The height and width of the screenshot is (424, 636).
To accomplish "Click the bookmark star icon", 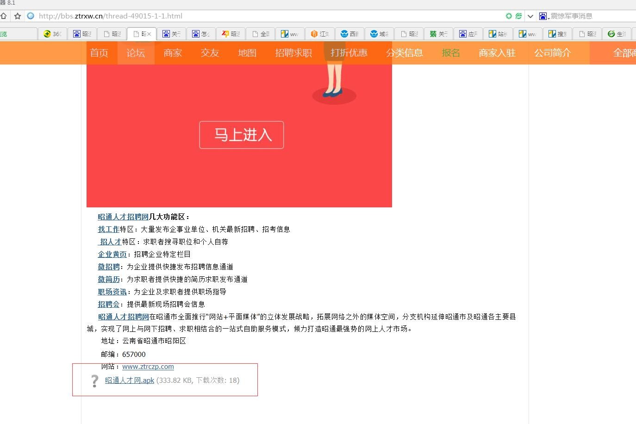I will click(x=18, y=16).
